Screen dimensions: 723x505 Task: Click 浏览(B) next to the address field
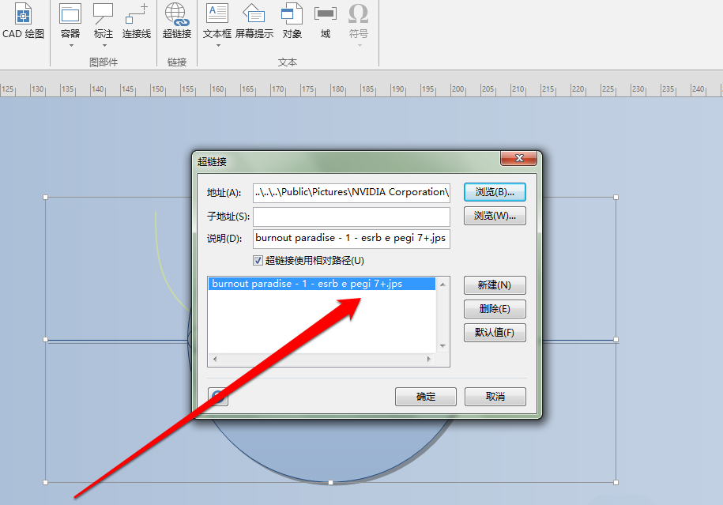(495, 191)
